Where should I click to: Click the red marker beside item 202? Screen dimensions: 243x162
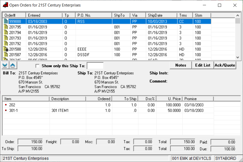6,105
